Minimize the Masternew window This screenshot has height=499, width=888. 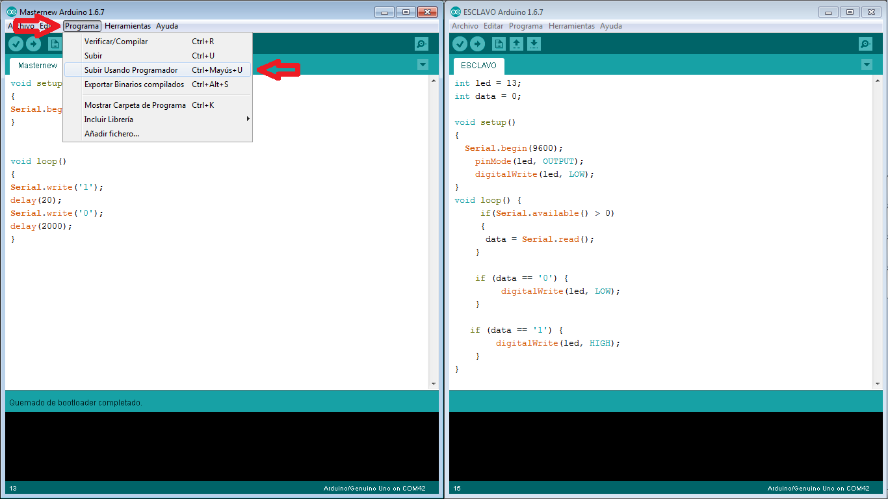coord(385,12)
